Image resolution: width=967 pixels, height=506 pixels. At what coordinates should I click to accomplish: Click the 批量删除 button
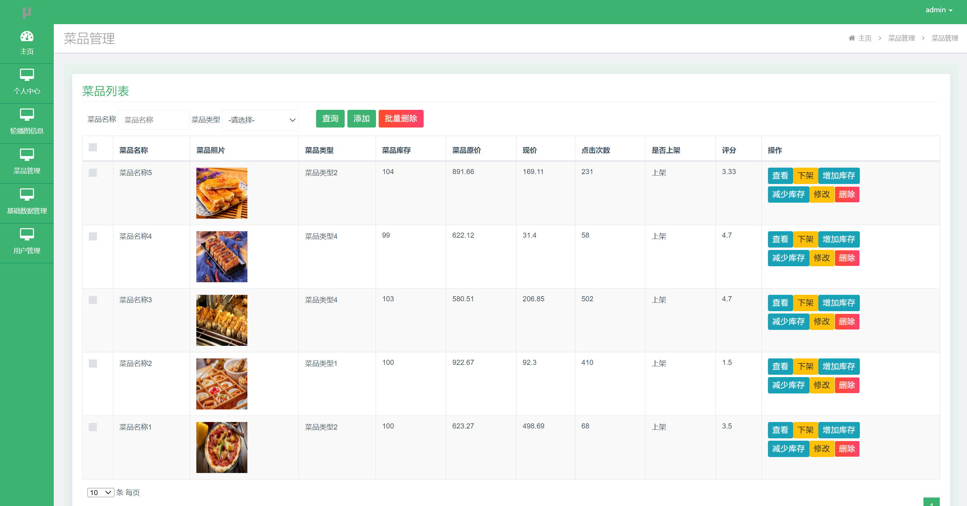tap(401, 119)
